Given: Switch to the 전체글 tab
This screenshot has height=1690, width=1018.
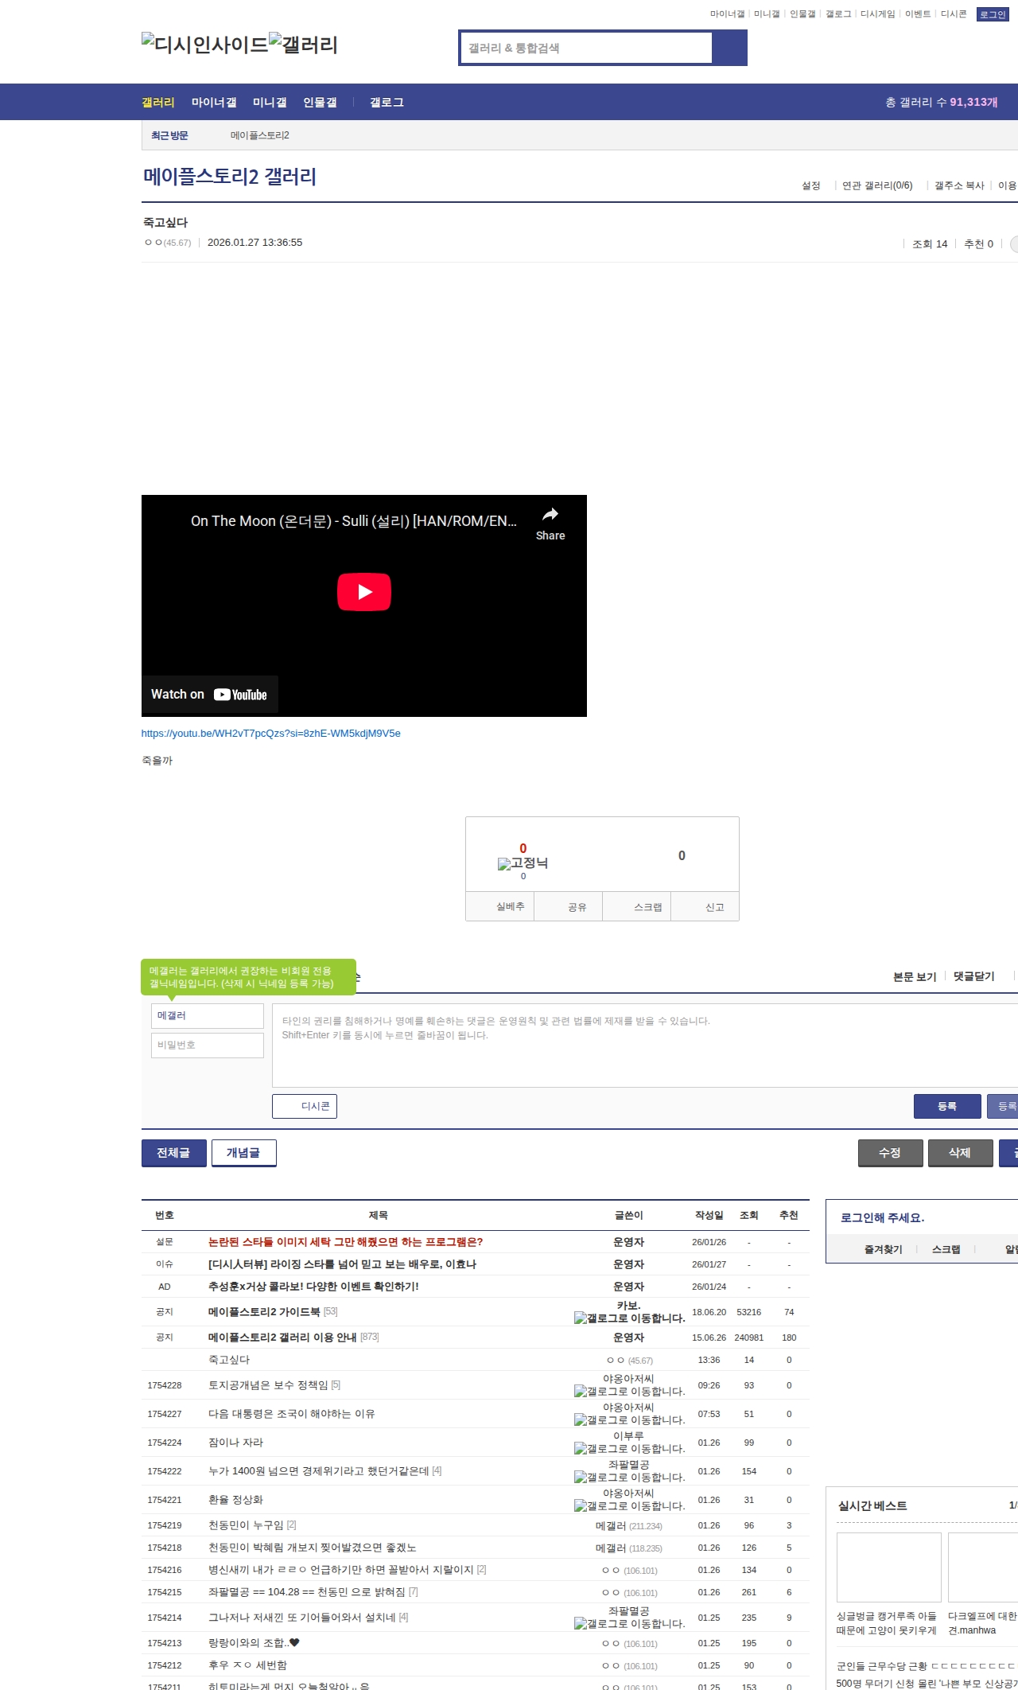Looking at the screenshot, I should (x=174, y=1153).
